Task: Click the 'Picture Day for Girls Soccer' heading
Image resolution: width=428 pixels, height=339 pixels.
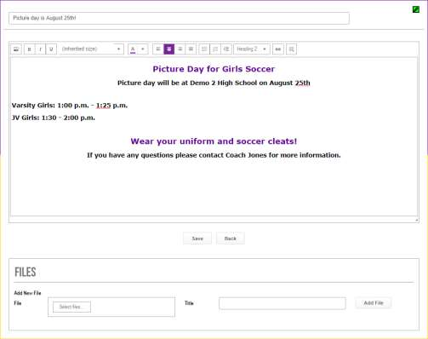Action: click(214, 69)
